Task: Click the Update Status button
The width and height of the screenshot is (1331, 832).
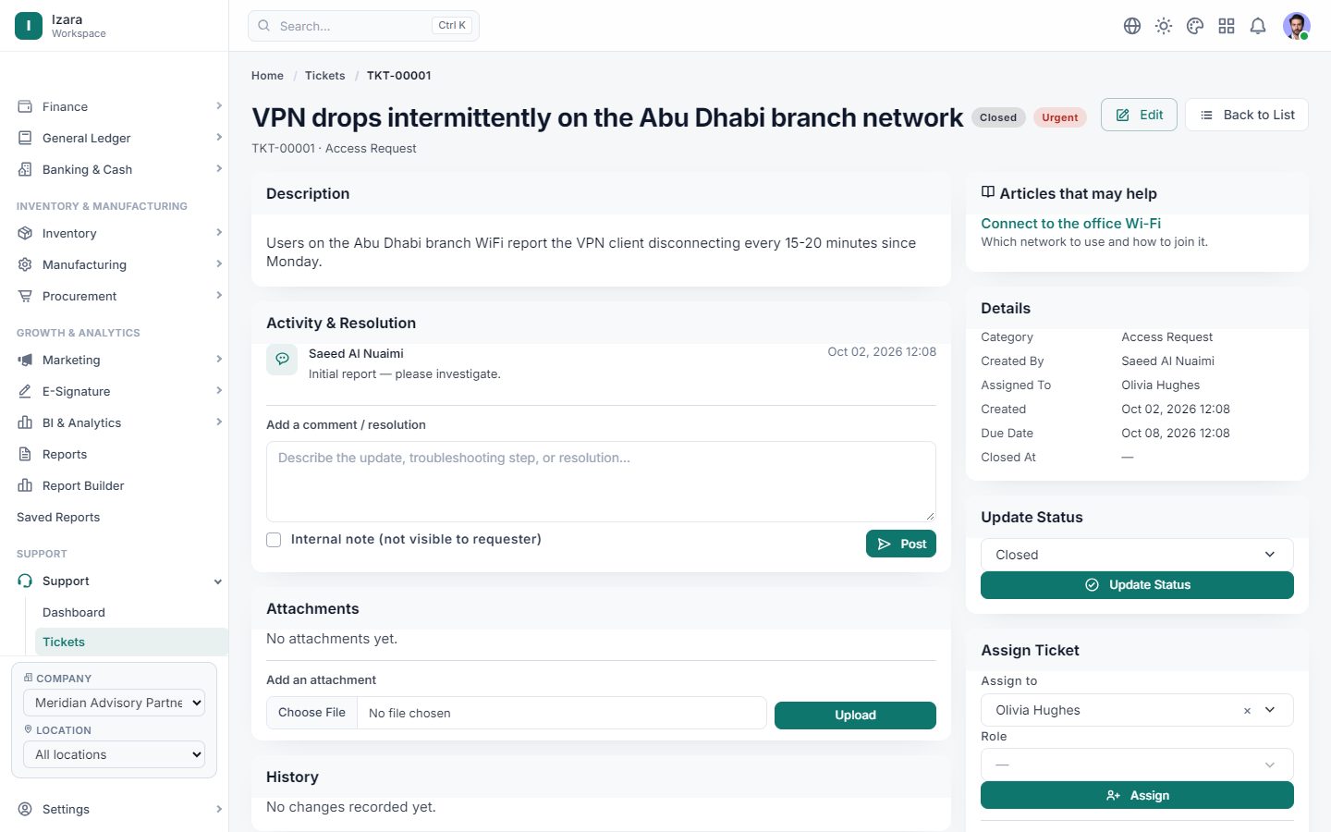Action: pyautogui.click(x=1137, y=585)
